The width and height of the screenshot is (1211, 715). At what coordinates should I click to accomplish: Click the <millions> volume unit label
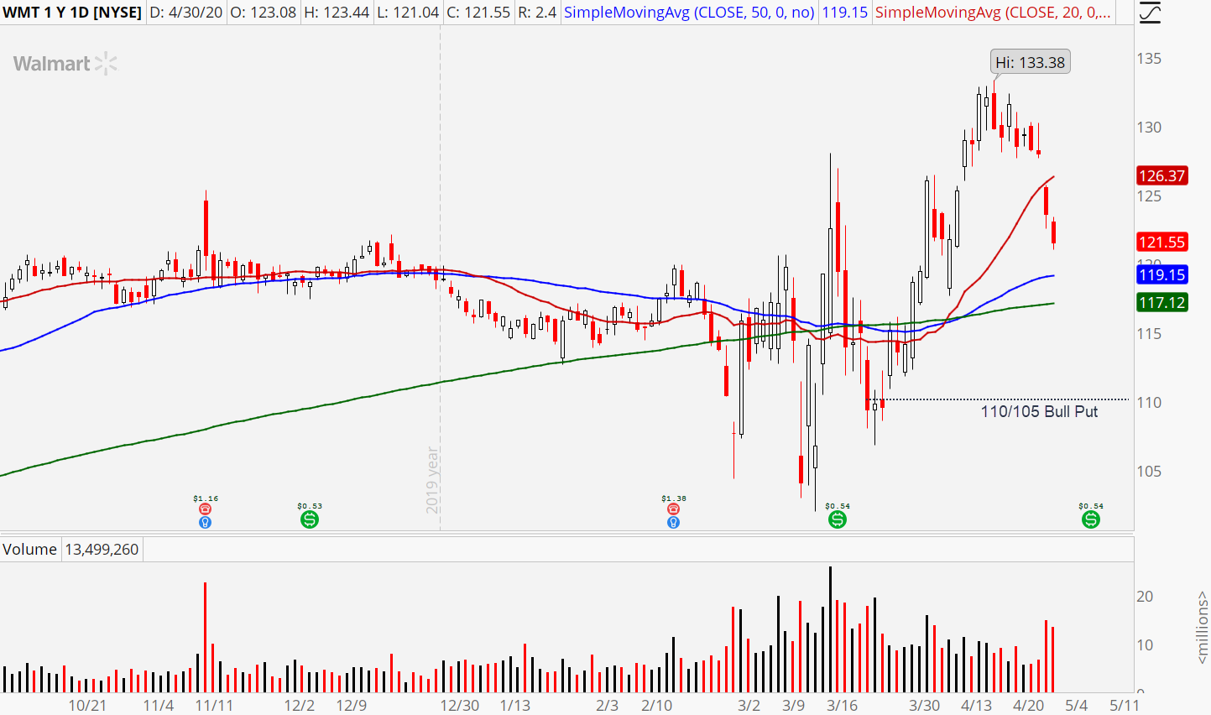coord(1202,626)
